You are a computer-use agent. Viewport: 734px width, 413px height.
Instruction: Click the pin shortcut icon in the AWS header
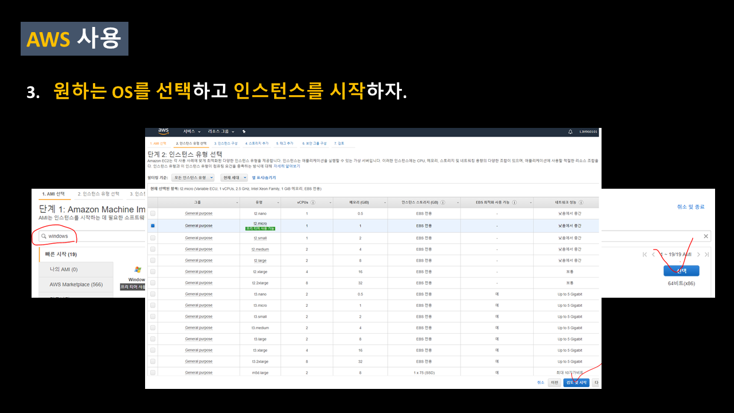point(244,132)
